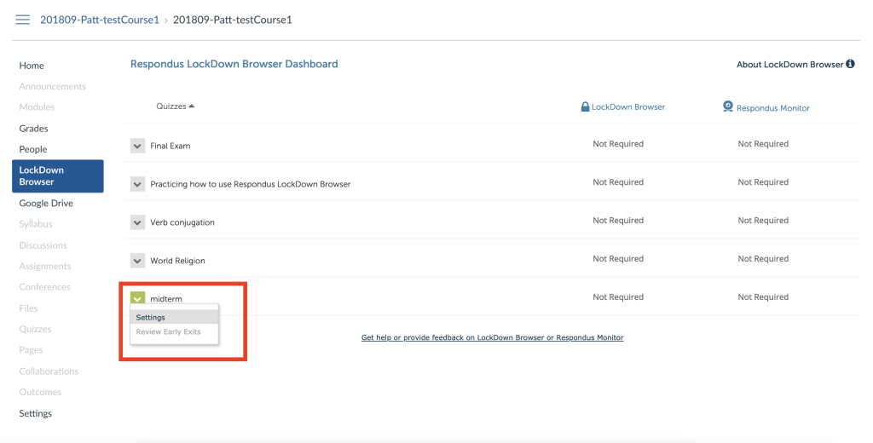Open Announcements in course navigation
Viewport: 873px width, 443px height.
click(52, 86)
